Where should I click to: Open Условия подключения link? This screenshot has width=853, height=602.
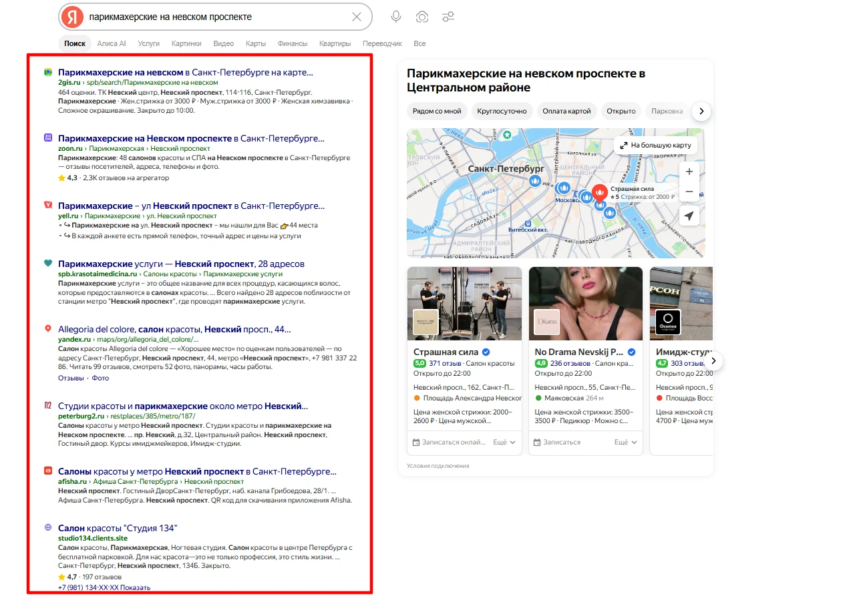point(438,466)
